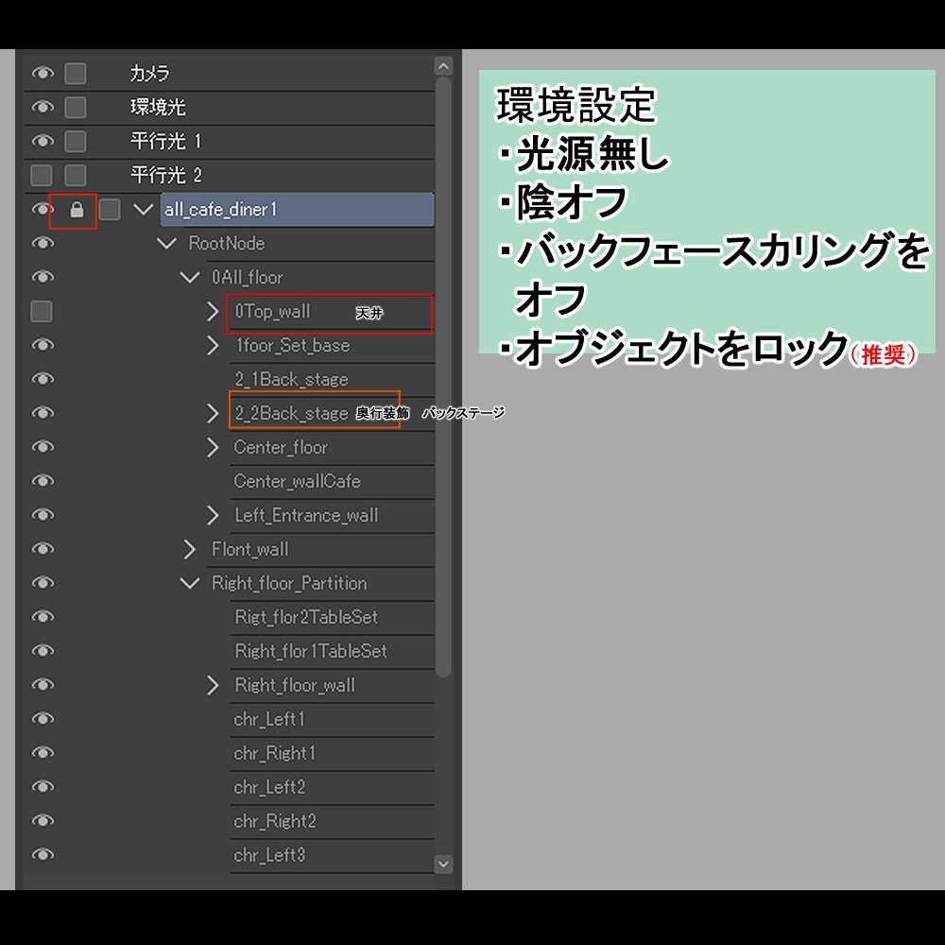Select the 環境光 row label
Screen dimensions: 945x945
tap(158, 108)
